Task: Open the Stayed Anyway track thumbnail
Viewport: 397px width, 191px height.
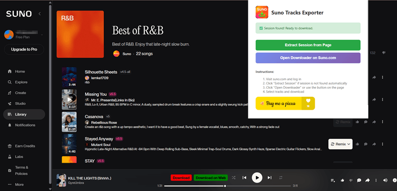Action: coord(69,144)
